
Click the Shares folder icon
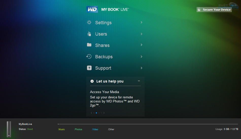(x=89, y=45)
